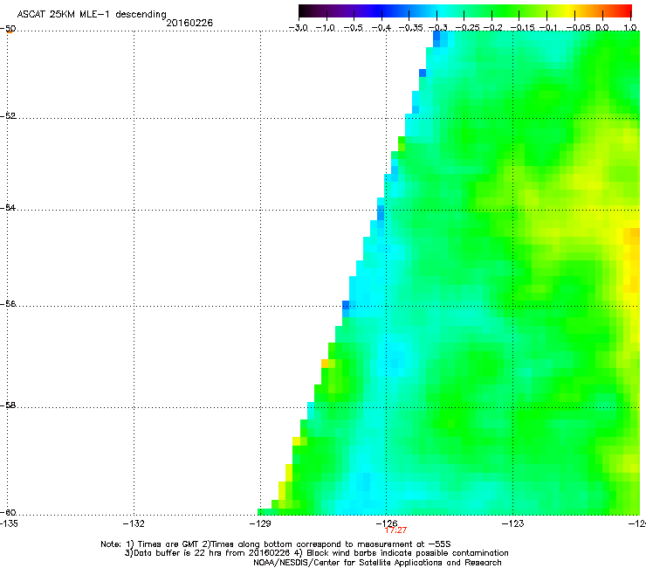Click the latitude label -60
Screen dimensions: 646x568
coord(8,513)
